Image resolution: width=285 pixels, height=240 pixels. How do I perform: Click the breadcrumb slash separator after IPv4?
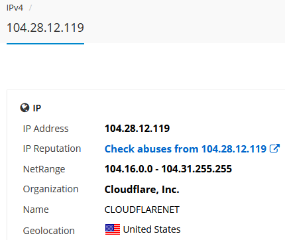tap(30, 8)
